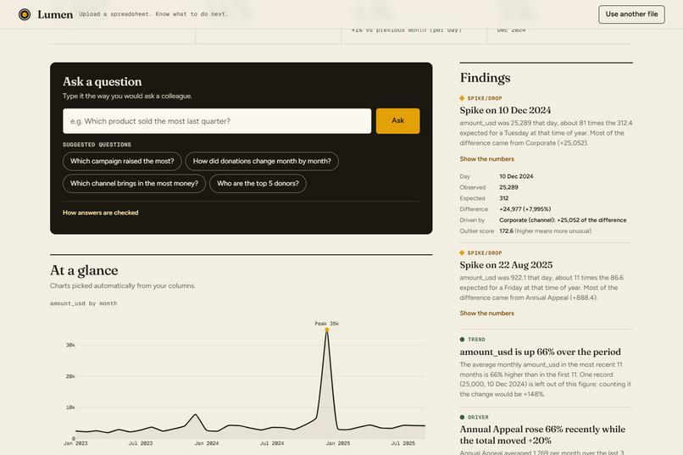
Task: Click the green dot beside TREND label
Action: [x=462, y=339]
